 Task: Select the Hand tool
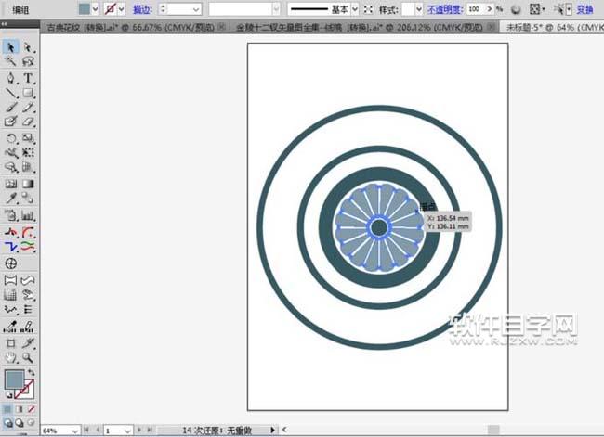tap(11, 356)
